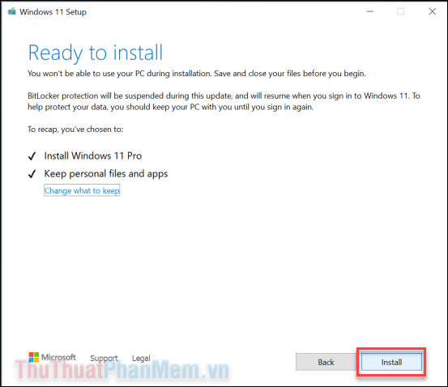
Task: Click the 'To recap, you've chosen to:' text
Action: tap(75, 130)
